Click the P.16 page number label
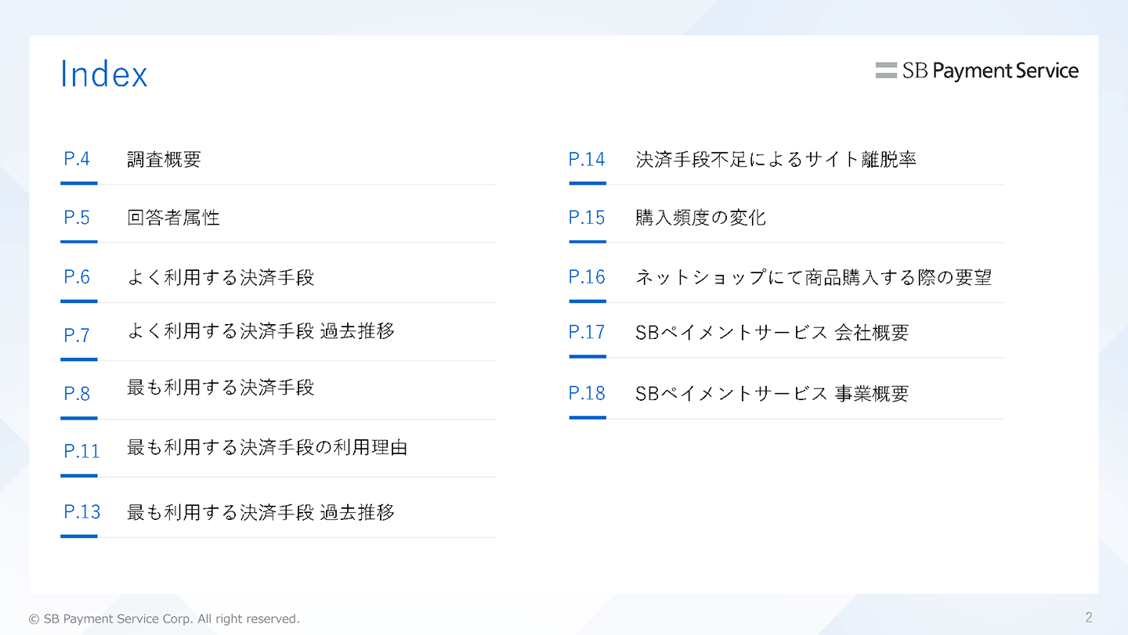This screenshot has height=635, width=1128. pos(587,277)
